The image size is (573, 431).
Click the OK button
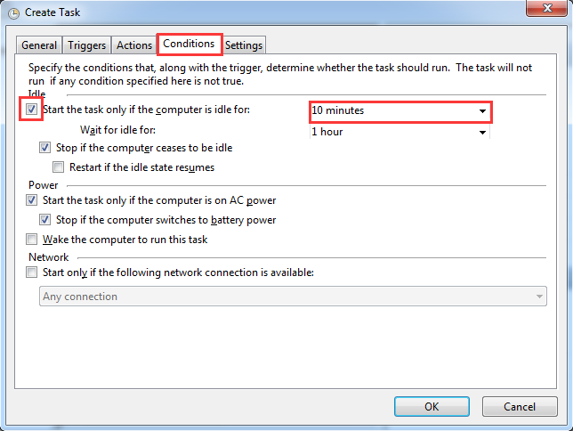(x=432, y=406)
